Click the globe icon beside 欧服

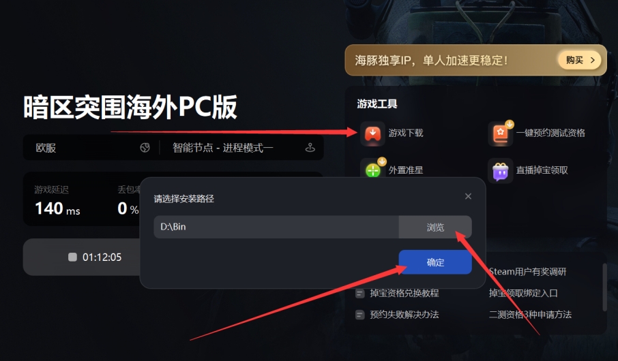tap(145, 148)
